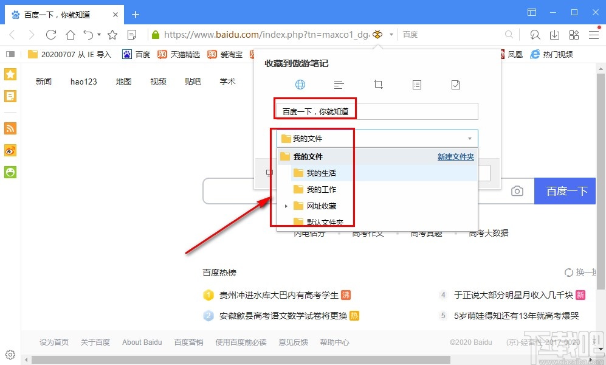Open the 百度 bookmark
This screenshot has height=365, width=606.
point(136,55)
